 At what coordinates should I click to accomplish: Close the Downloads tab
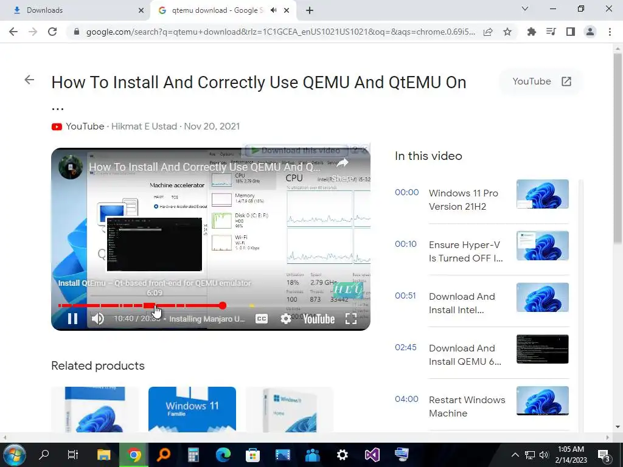pyautogui.click(x=141, y=10)
